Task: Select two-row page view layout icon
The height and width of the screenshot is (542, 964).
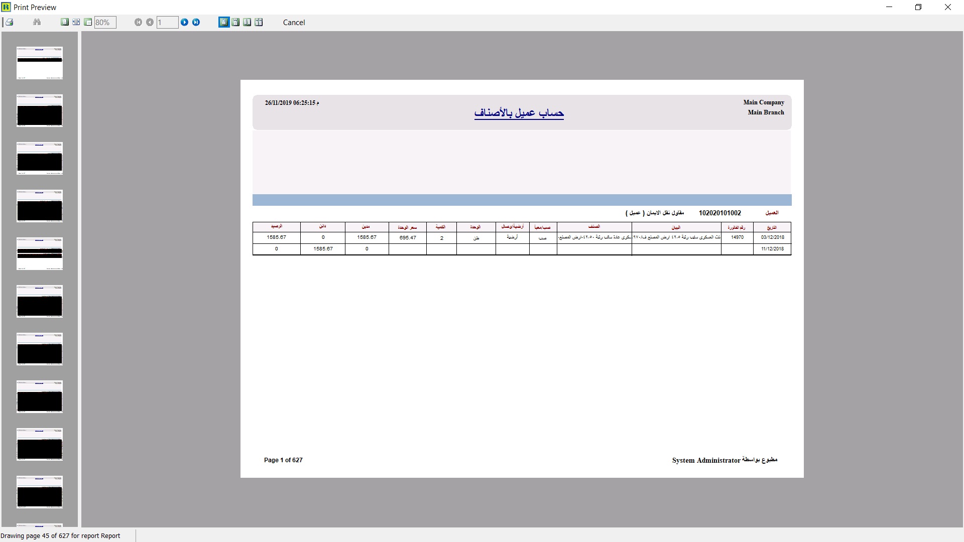Action: 235,22
